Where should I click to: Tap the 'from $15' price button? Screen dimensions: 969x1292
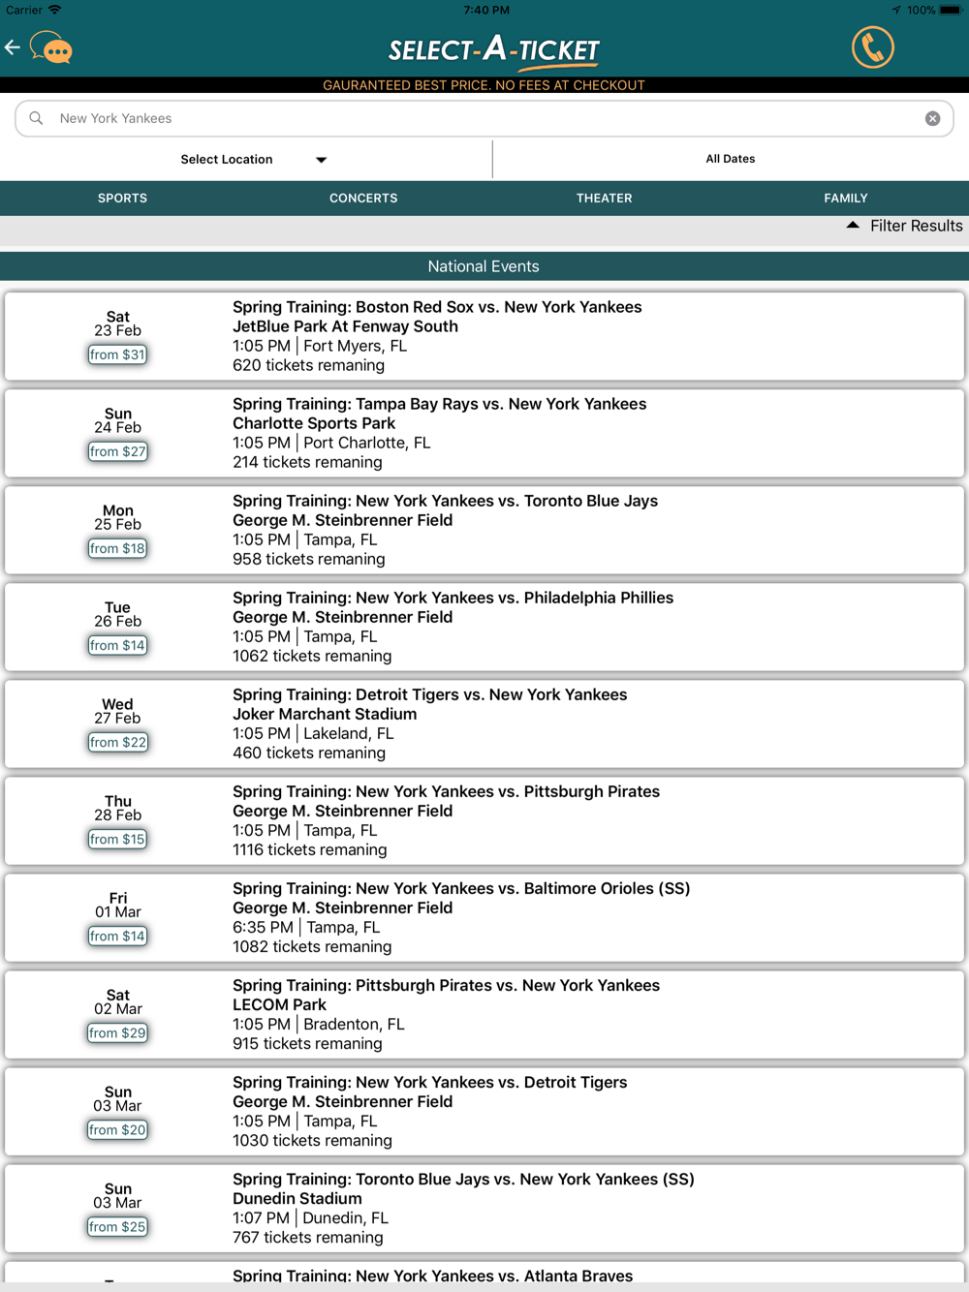click(117, 839)
